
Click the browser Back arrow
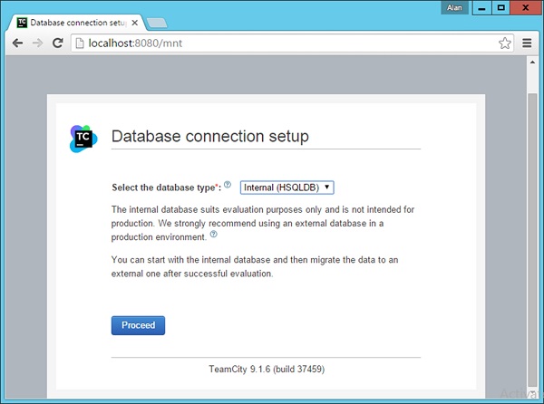pos(17,43)
